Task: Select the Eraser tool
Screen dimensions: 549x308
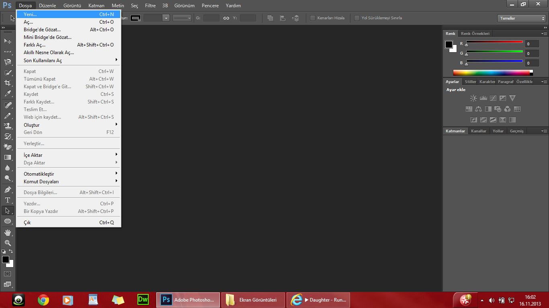Action: point(8,147)
